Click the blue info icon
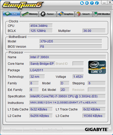Viewport: 113px width, 135px height. [97, 3]
